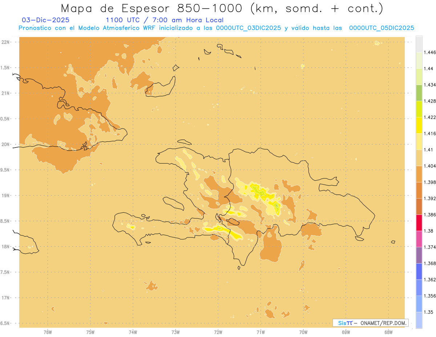Click the latitude label "18N"
Screen dimensions: 436x337
(x=5, y=246)
